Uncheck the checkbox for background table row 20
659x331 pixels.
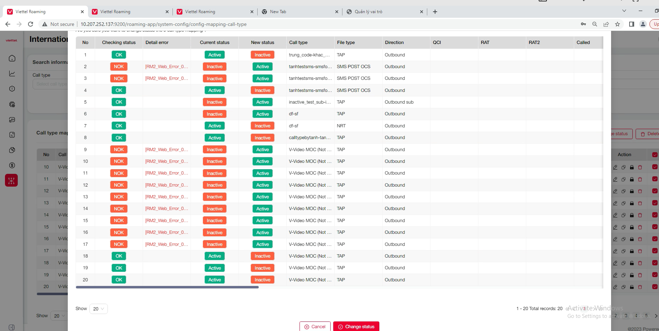pos(655,287)
